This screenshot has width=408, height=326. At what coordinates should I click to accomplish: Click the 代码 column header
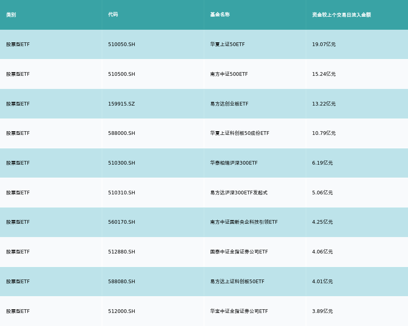click(113, 15)
